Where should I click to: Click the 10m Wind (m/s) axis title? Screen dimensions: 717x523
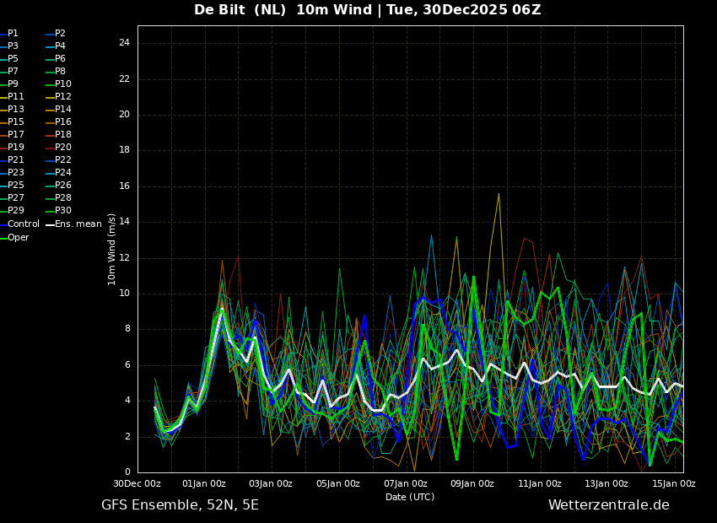[111, 249]
